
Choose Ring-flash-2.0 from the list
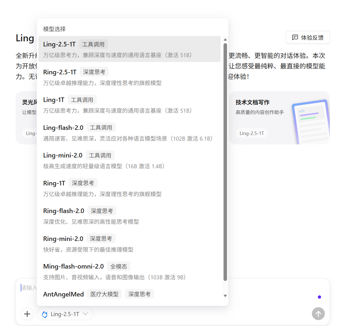(x=129, y=216)
